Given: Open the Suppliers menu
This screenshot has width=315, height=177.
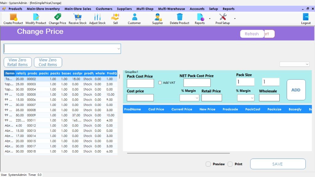Looking at the screenshot, I should tap(124, 9).
